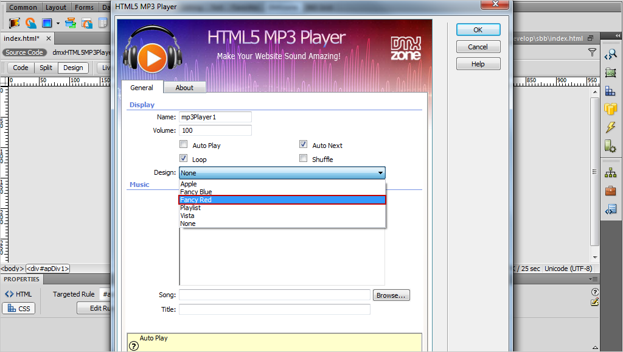Screen dimensions: 623x352
Task: Close the index.html document tab
Action: 49,38
